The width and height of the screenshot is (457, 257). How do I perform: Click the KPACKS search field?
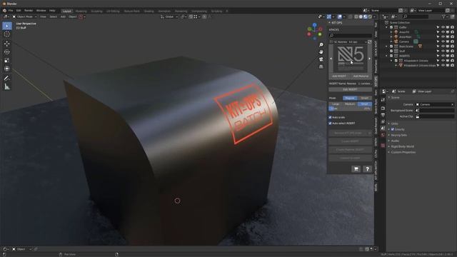tap(351, 35)
